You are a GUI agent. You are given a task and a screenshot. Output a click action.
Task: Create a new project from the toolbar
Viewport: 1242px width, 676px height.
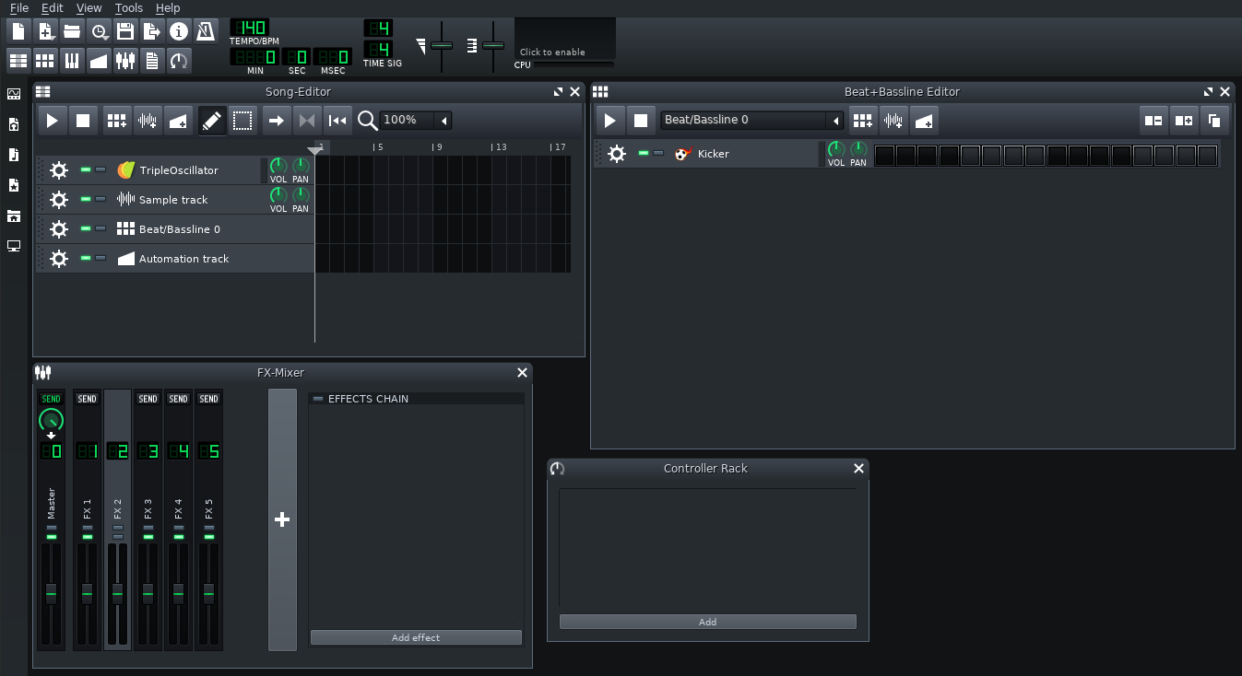coord(18,31)
